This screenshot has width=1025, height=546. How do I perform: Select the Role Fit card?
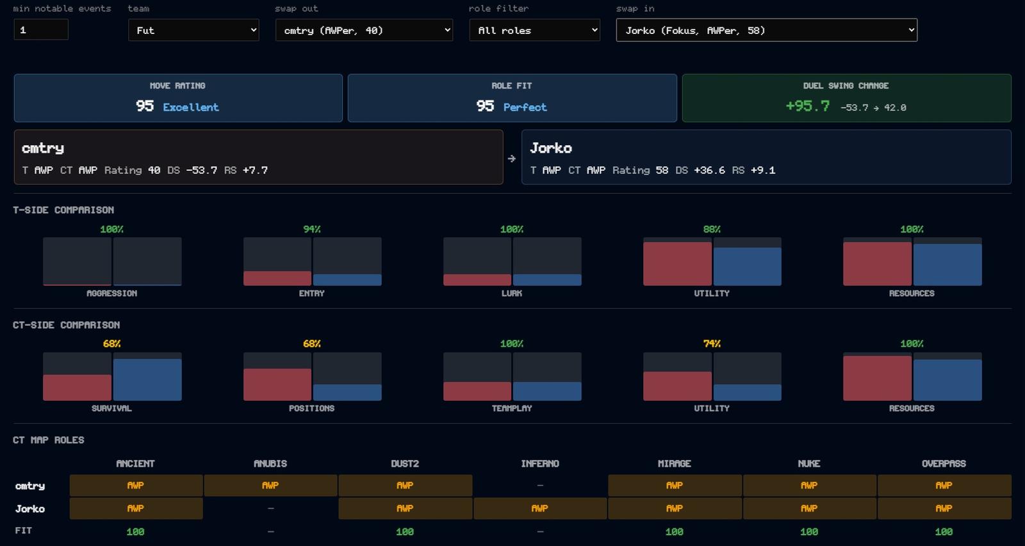[512, 98]
